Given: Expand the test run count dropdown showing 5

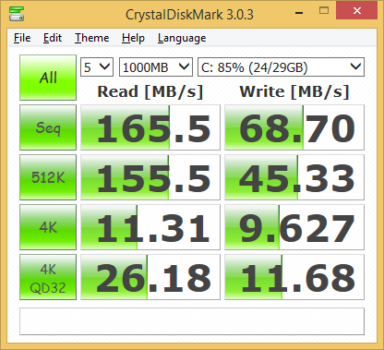Looking at the screenshot, I should 97,66.
